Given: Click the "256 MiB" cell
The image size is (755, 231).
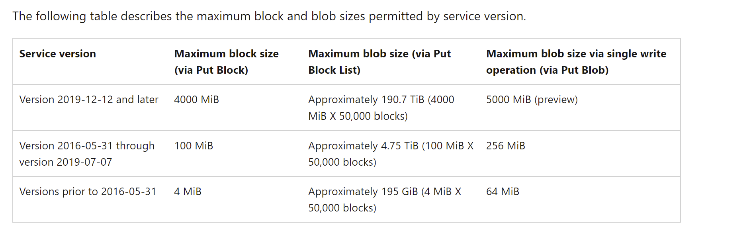Looking at the screenshot, I should coord(505,146).
